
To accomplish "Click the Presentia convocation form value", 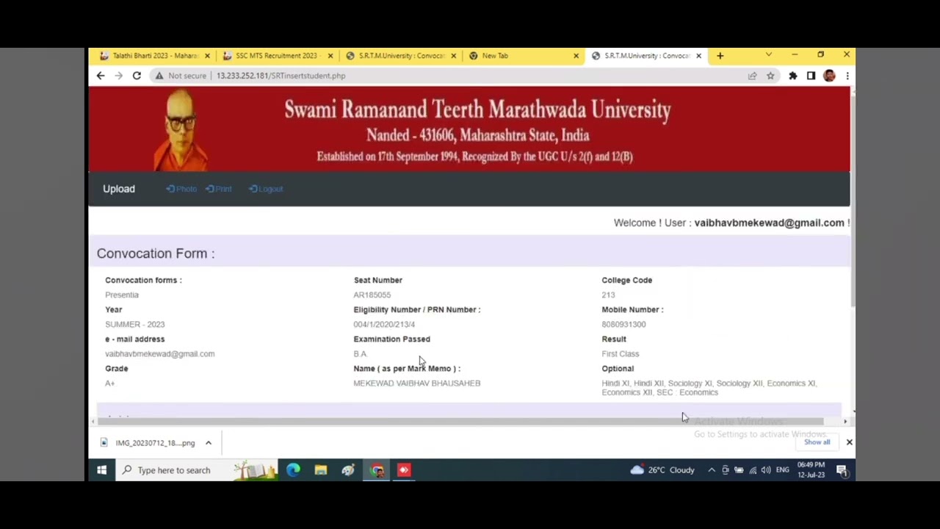I will [x=122, y=295].
